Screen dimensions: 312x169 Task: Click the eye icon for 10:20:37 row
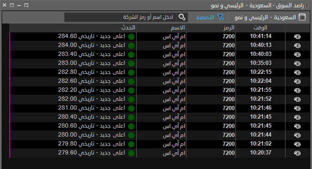point(297,153)
